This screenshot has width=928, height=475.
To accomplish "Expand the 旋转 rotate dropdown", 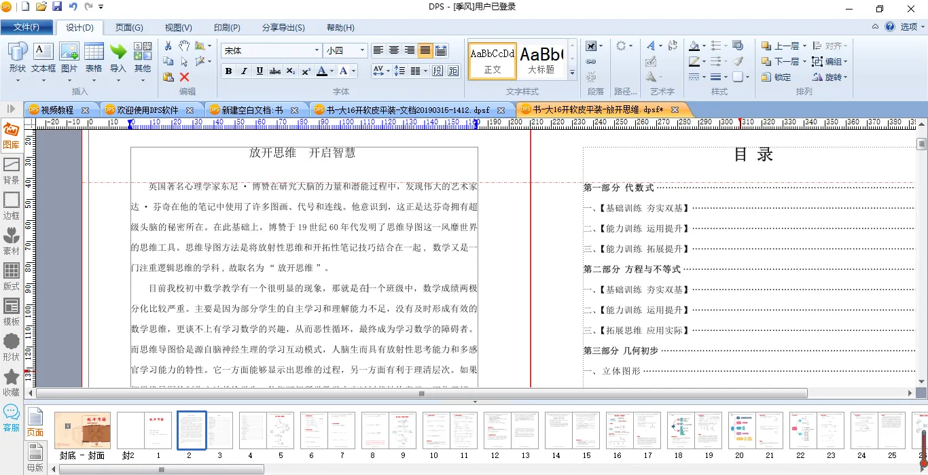I will [x=846, y=77].
